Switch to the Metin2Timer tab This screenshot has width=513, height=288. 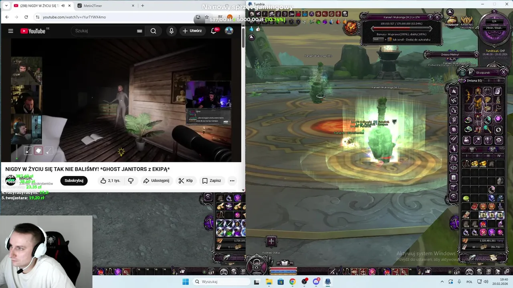click(x=106, y=6)
